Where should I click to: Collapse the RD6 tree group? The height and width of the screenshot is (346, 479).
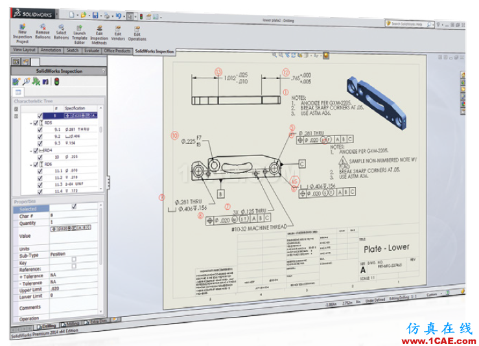31,165
